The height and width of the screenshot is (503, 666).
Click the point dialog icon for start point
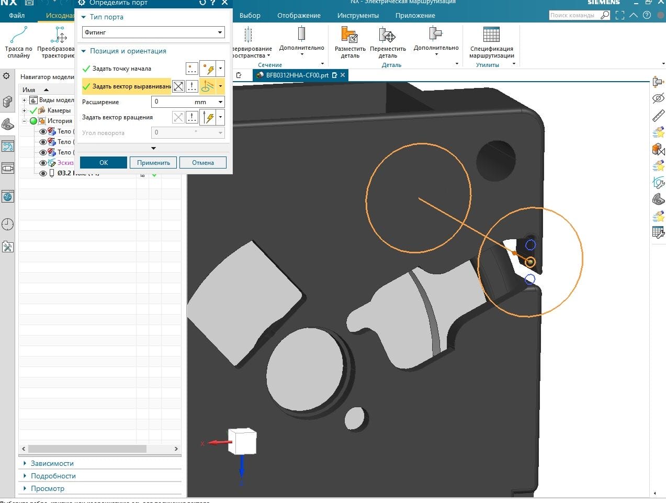click(x=192, y=69)
